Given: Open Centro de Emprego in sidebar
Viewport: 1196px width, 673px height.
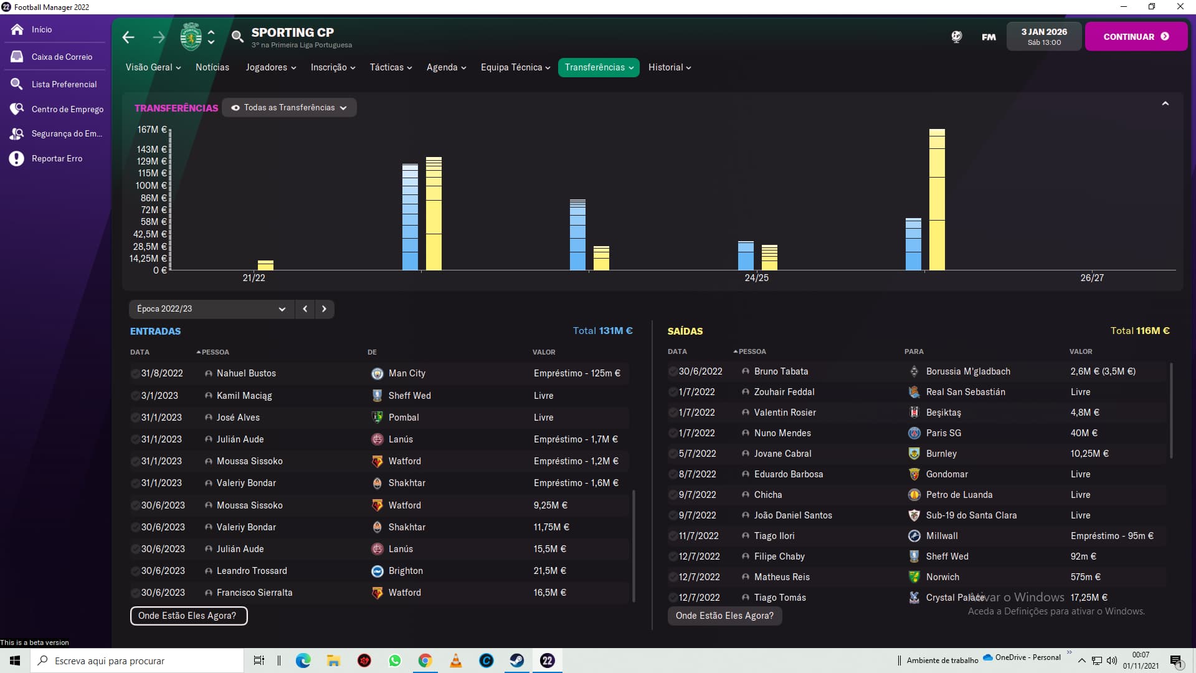Looking at the screenshot, I should 67,109.
